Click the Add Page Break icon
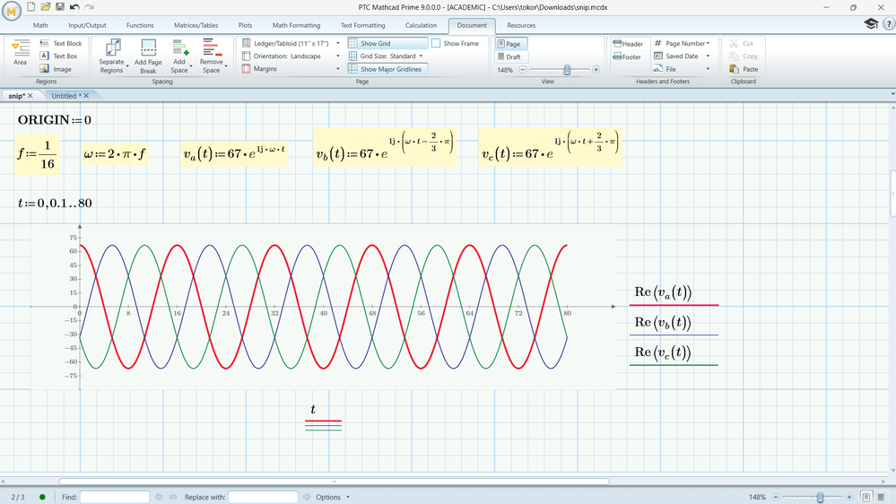The width and height of the screenshot is (896, 504). (x=148, y=51)
